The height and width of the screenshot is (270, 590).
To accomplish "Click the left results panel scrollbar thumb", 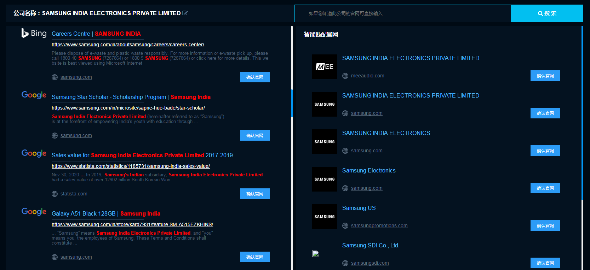I will point(292,103).
